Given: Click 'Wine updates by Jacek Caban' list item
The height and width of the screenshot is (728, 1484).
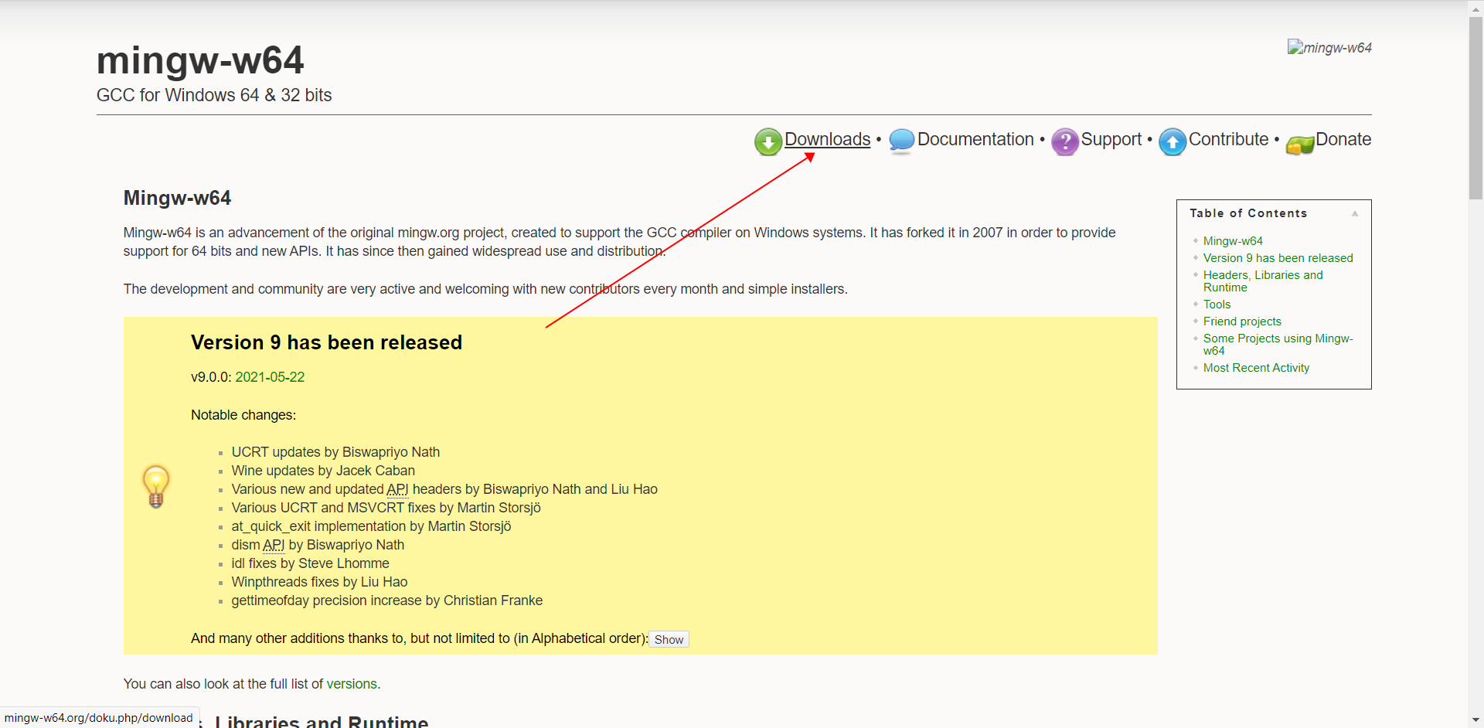Looking at the screenshot, I should point(323,471).
